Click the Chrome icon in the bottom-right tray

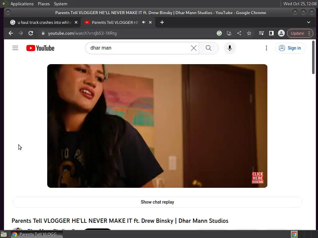tap(294, 234)
